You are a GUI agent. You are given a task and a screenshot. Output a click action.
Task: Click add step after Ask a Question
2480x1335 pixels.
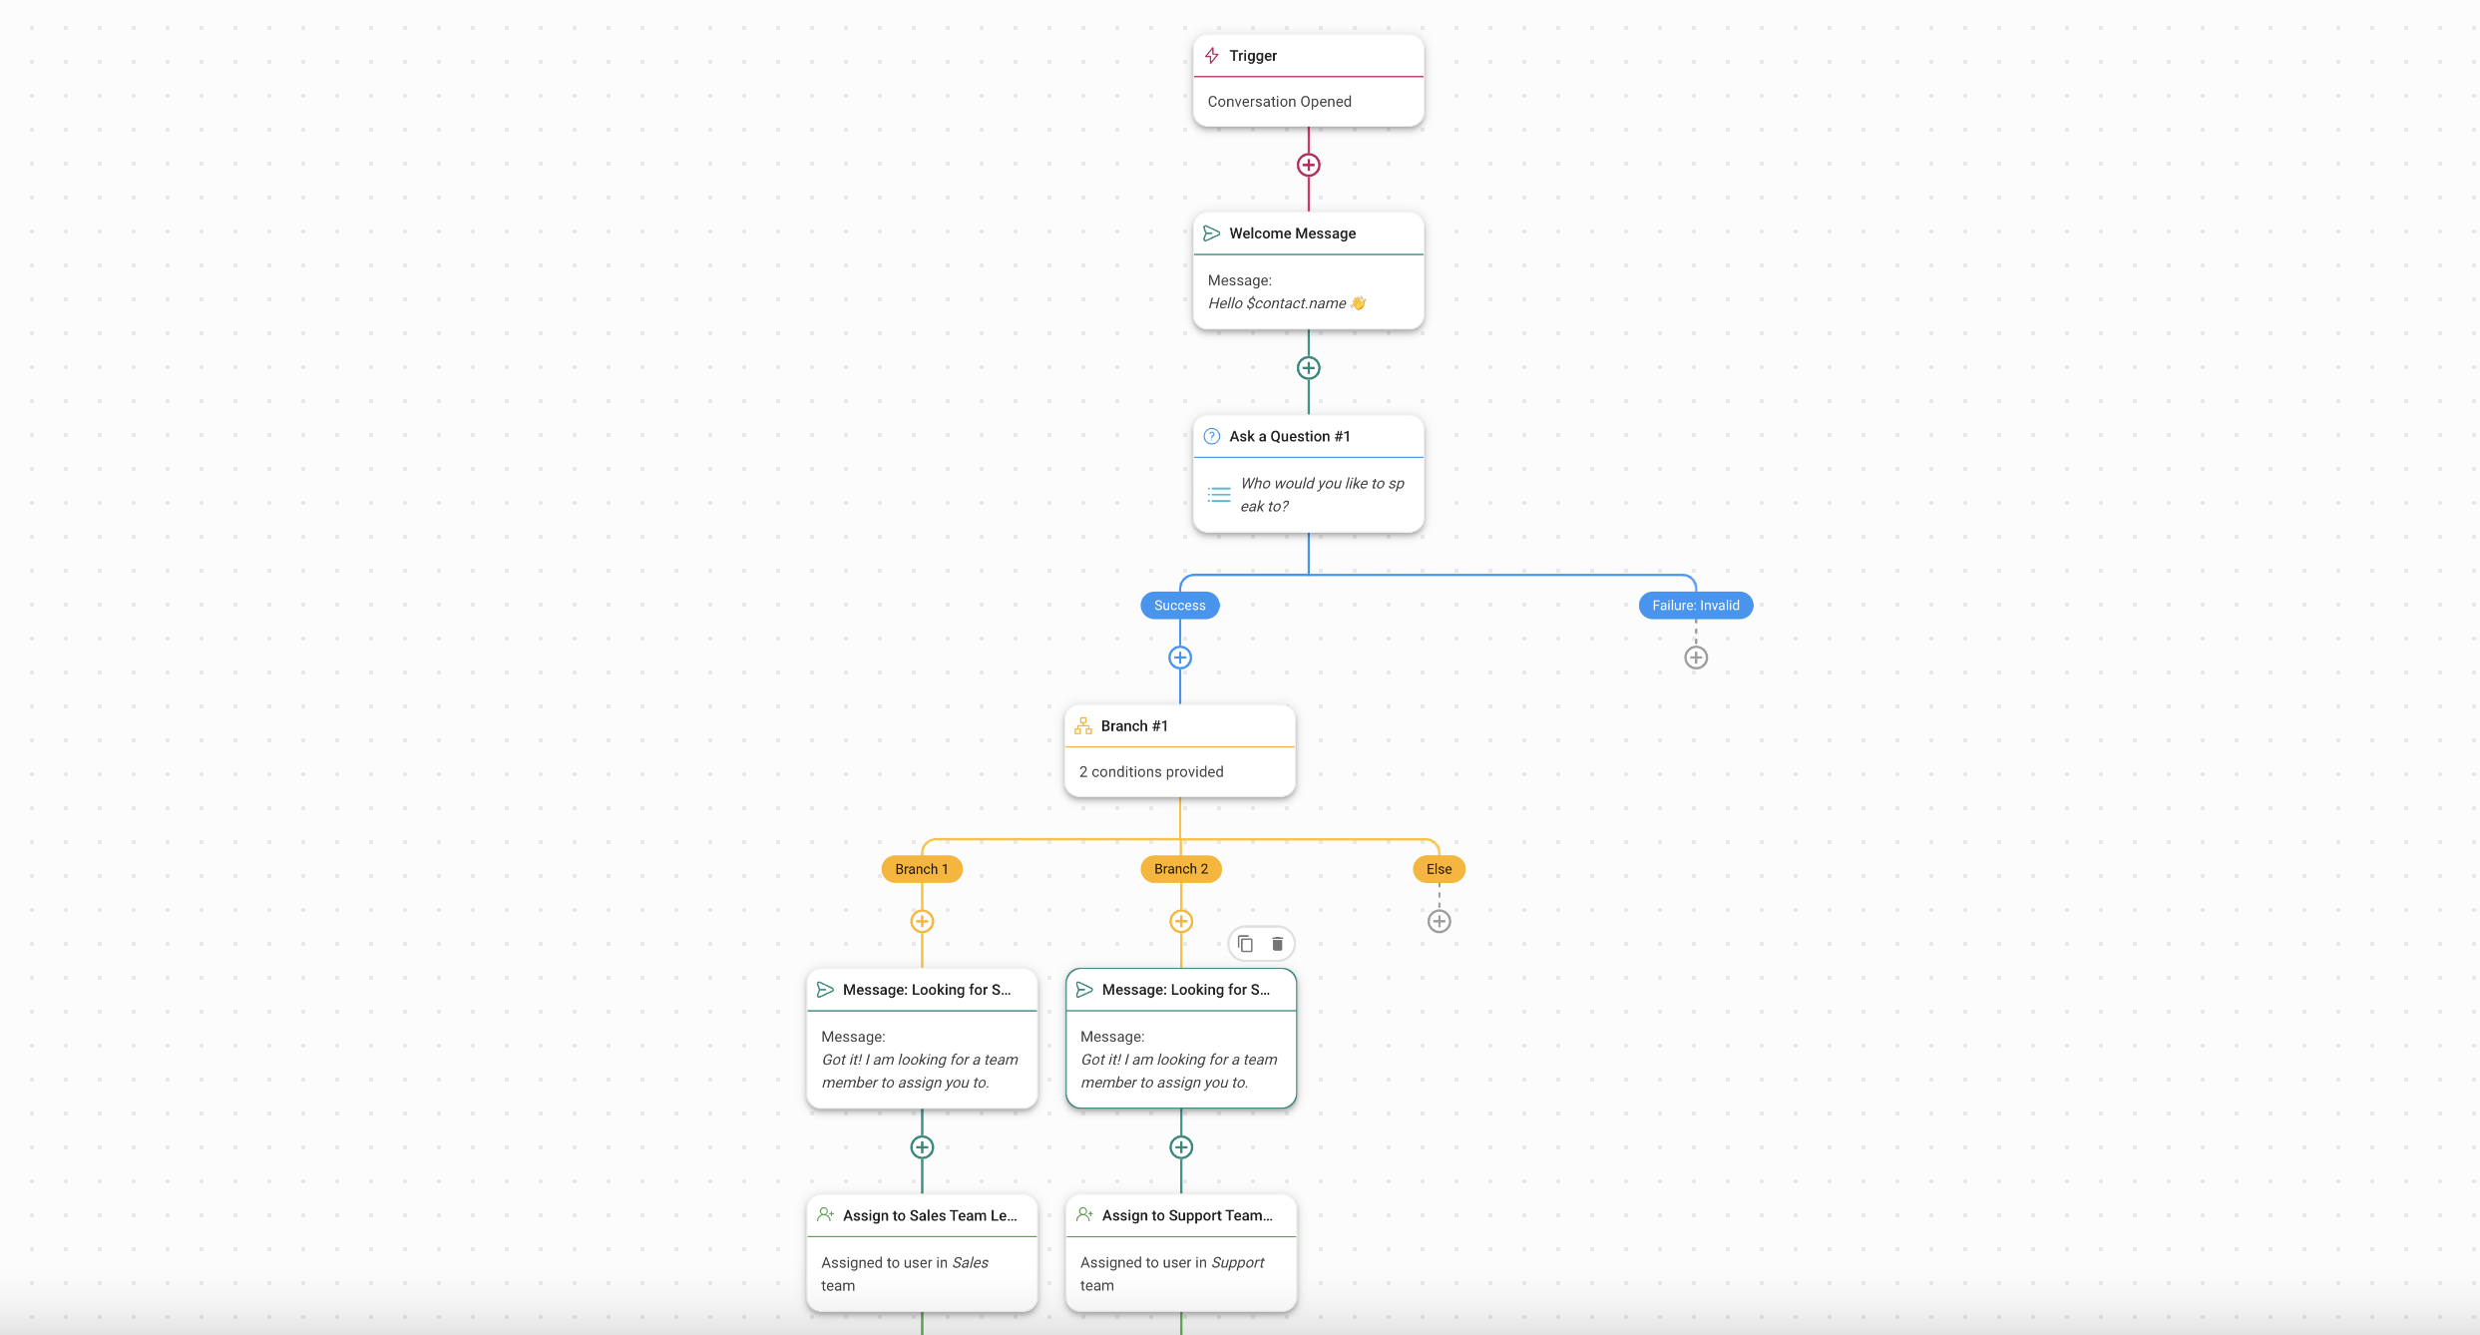click(1180, 658)
